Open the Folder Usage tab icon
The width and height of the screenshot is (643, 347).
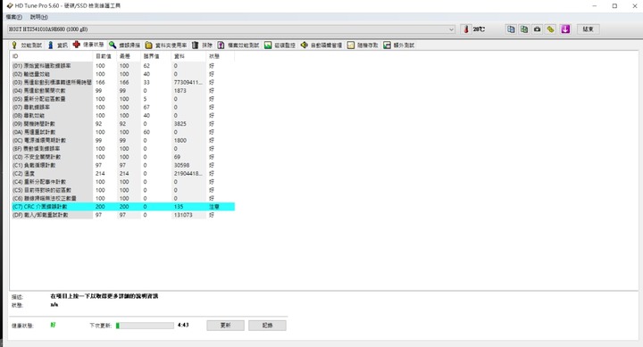[166, 45]
